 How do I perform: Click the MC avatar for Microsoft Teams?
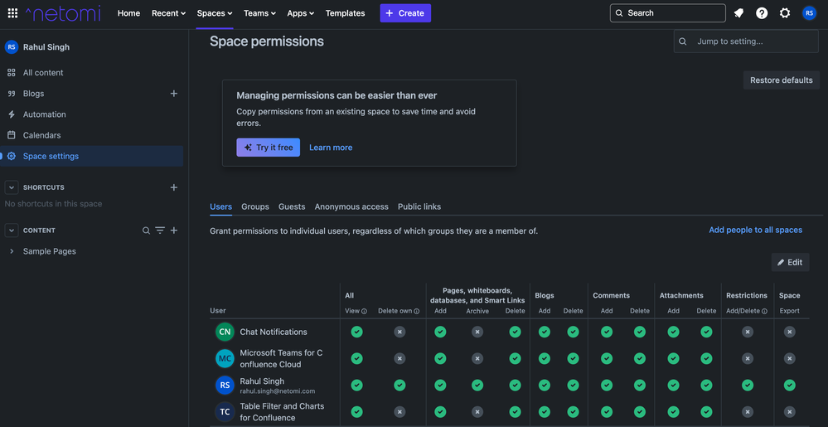click(x=225, y=359)
